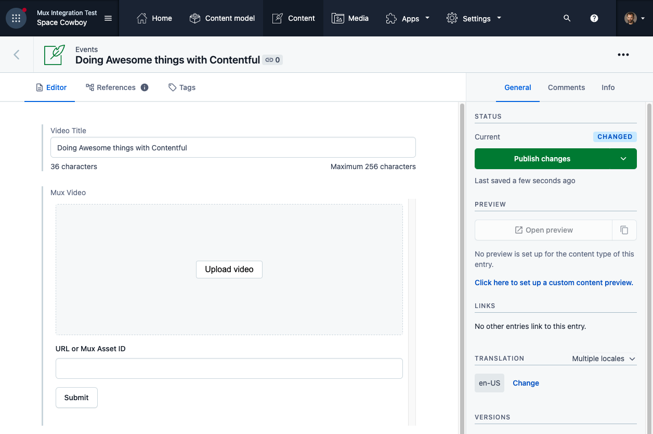Open Media in top navigation
Screen dimensions: 653x434
(x=350, y=18)
